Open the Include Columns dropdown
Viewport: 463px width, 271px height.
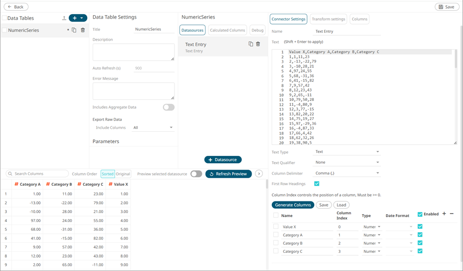point(153,127)
